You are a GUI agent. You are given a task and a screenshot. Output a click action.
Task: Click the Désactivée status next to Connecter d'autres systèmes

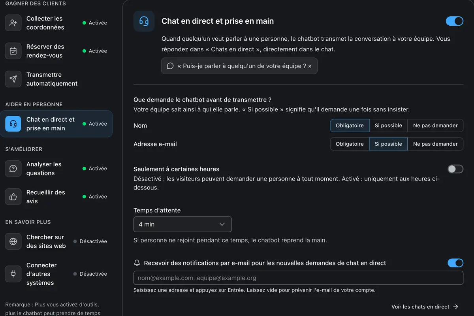coord(90,274)
